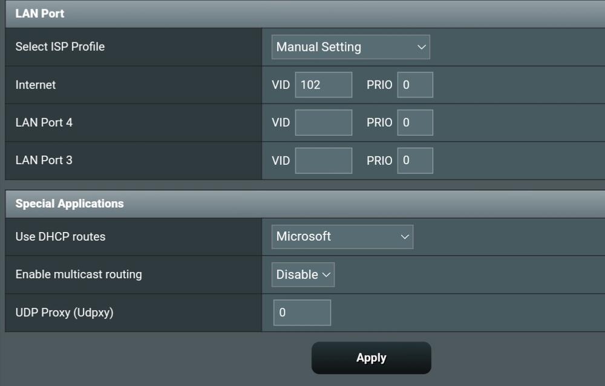Focus the Internet PRIO field

pos(415,85)
